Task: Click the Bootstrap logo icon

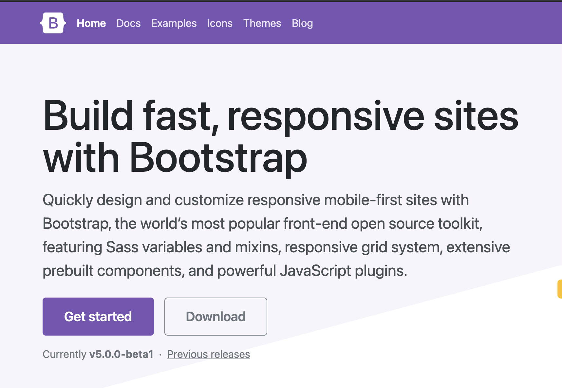Action: coord(53,23)
